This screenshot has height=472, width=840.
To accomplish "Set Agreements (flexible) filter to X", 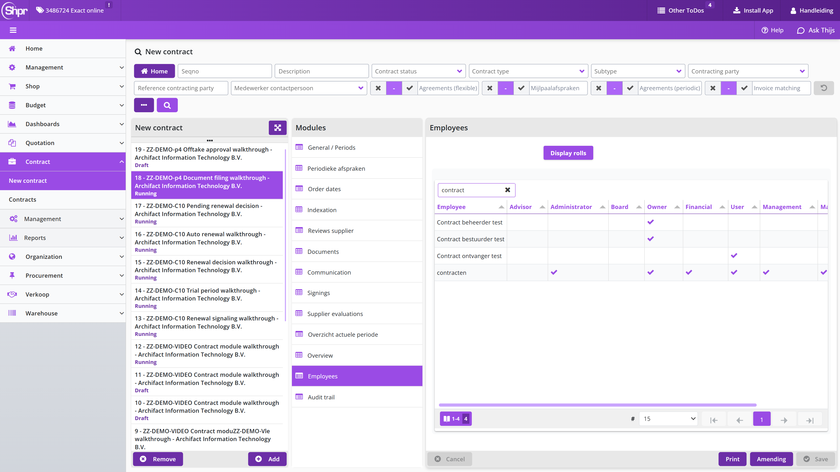I will pos(378,88).
